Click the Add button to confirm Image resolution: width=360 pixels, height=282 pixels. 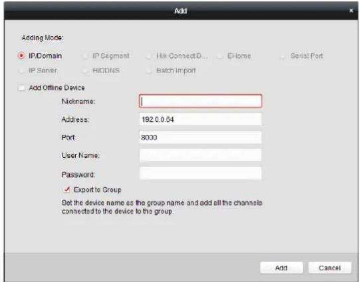click(x=281, y=268)
